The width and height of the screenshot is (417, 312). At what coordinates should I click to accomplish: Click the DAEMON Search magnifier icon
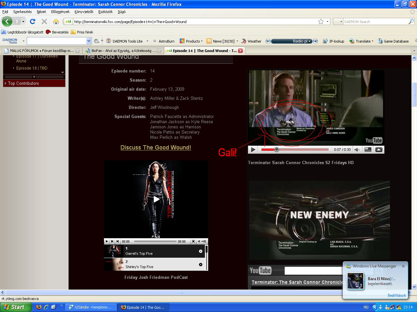tap(411, 22)
